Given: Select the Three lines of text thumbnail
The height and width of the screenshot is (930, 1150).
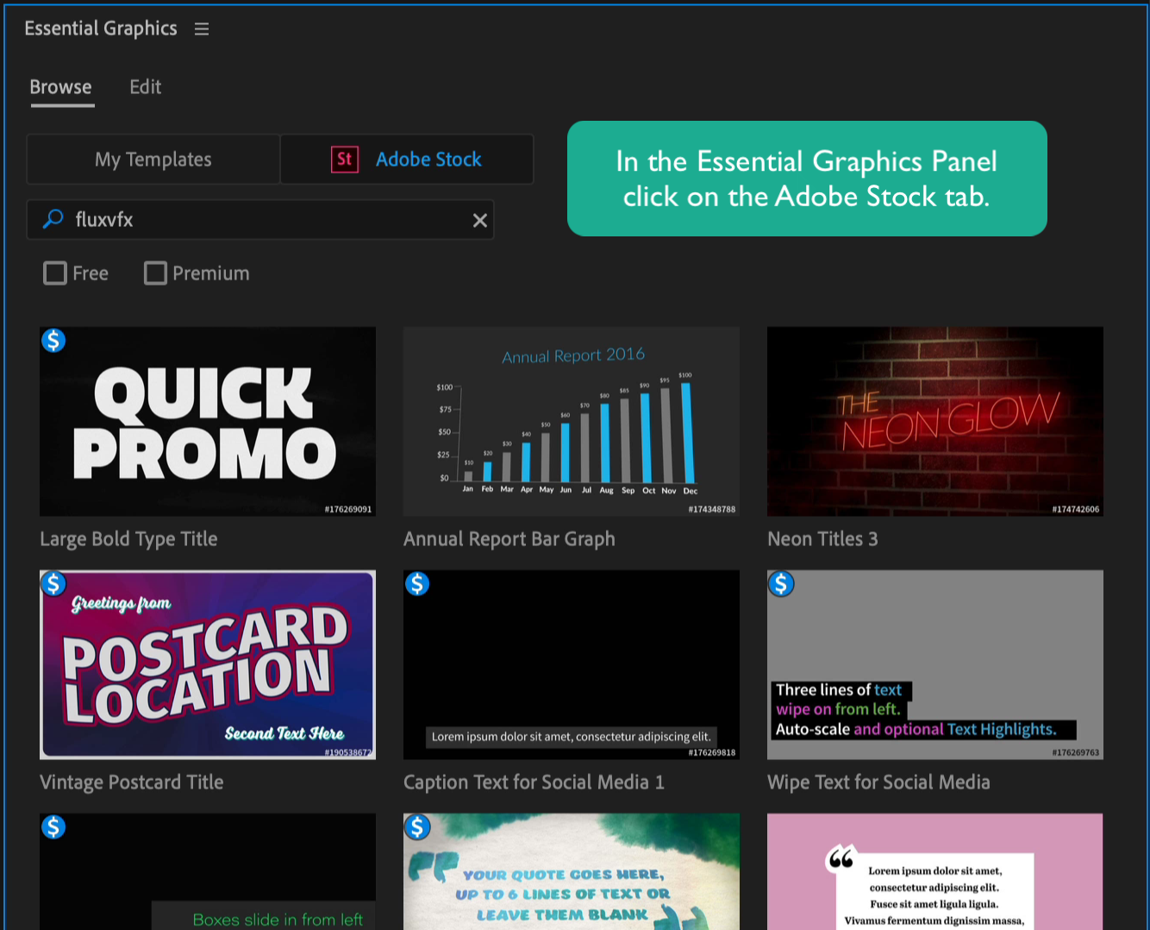Looking at the screenshot, I should pyautogui.click(x=935, y=665).
